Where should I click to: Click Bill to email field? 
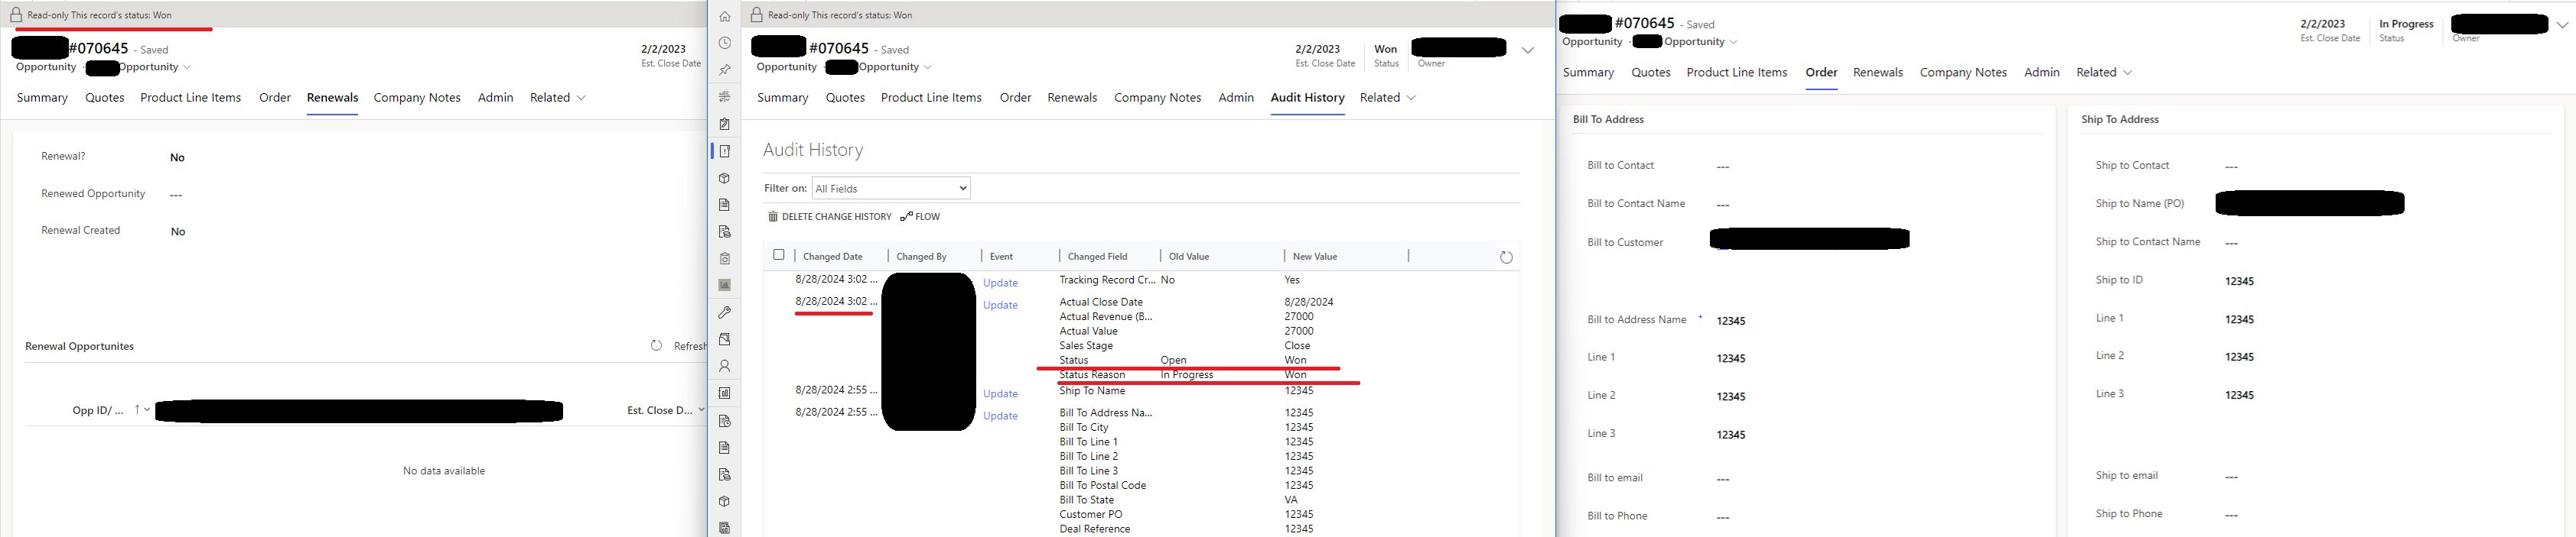pyautogui.click(x=1722, y=479)
